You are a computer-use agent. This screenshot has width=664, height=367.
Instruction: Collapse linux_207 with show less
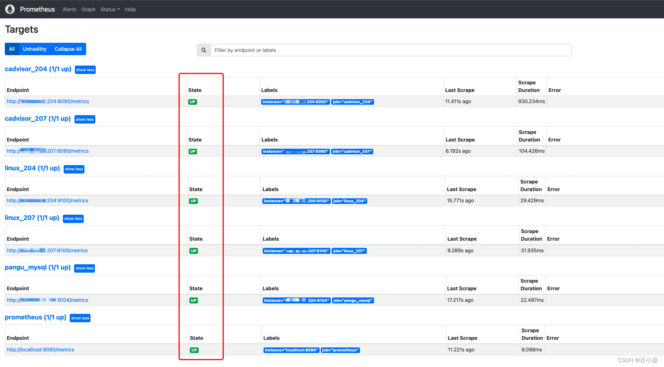click(x=73, y=219)
